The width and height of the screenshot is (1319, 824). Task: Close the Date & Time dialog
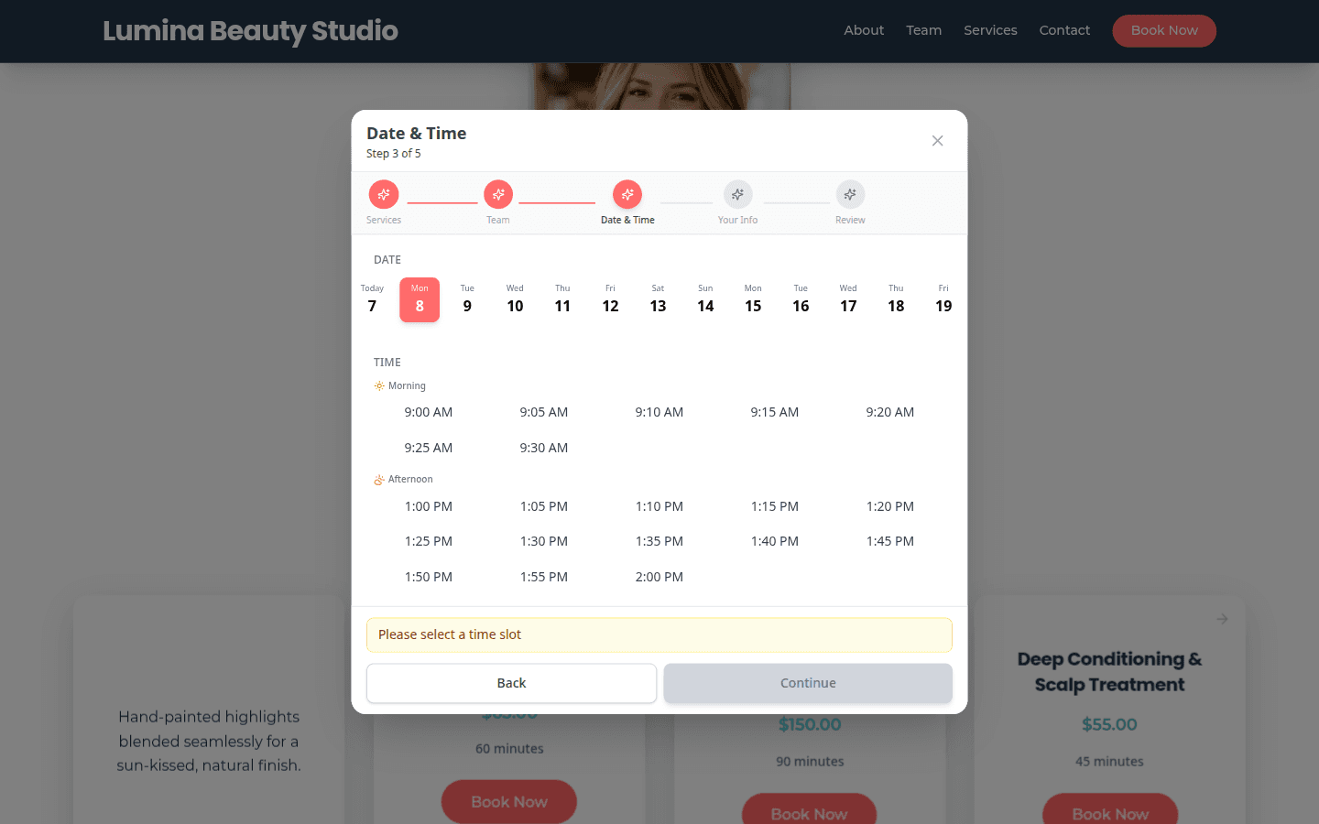pos(937,140)
